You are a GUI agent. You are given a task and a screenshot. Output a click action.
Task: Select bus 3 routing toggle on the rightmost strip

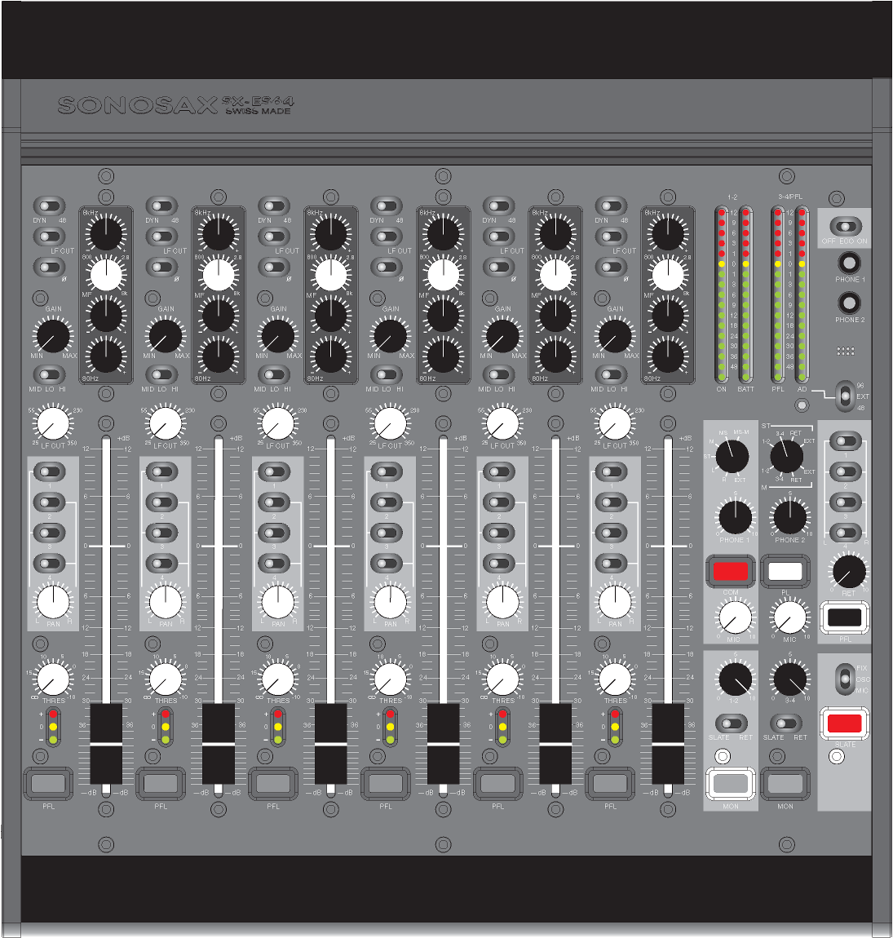click(x=847, y=503)
